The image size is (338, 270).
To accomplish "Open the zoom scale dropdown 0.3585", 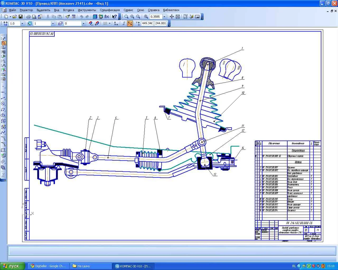I will [164, 17].
